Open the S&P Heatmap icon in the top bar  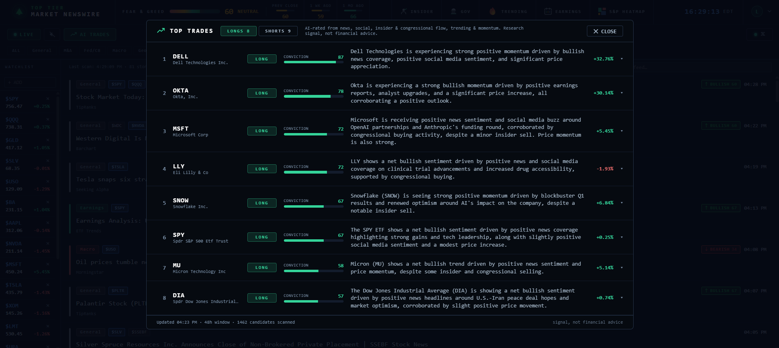(x=602, y=11)
